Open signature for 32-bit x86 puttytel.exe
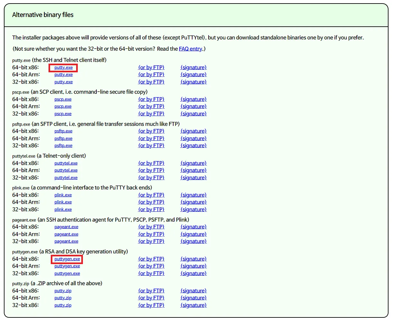The height and width of the screenshot is (320, 393). (x=194, y=178)
